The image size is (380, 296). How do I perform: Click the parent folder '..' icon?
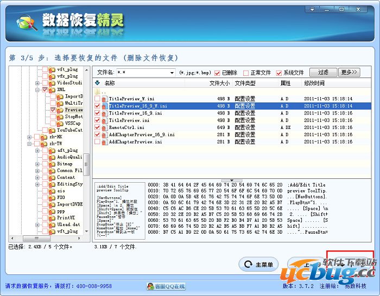[97, 92]
